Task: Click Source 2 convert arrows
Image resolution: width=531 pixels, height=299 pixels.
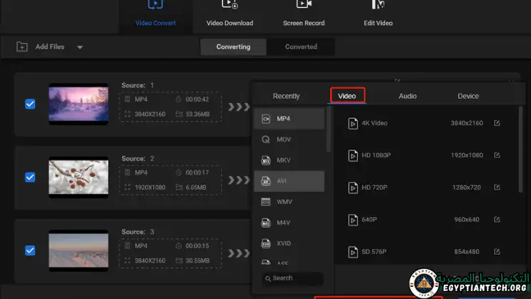Action: coord(239,180)
